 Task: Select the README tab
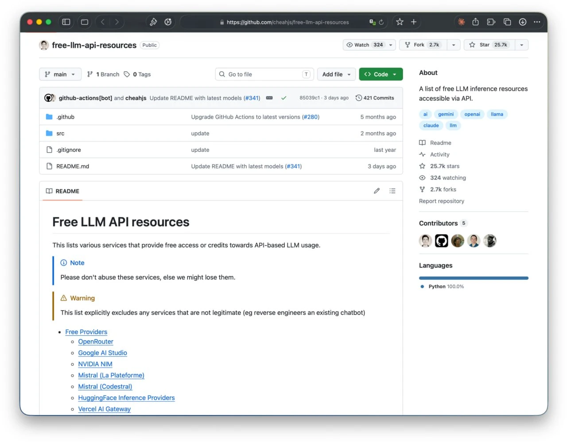[62, 191]
